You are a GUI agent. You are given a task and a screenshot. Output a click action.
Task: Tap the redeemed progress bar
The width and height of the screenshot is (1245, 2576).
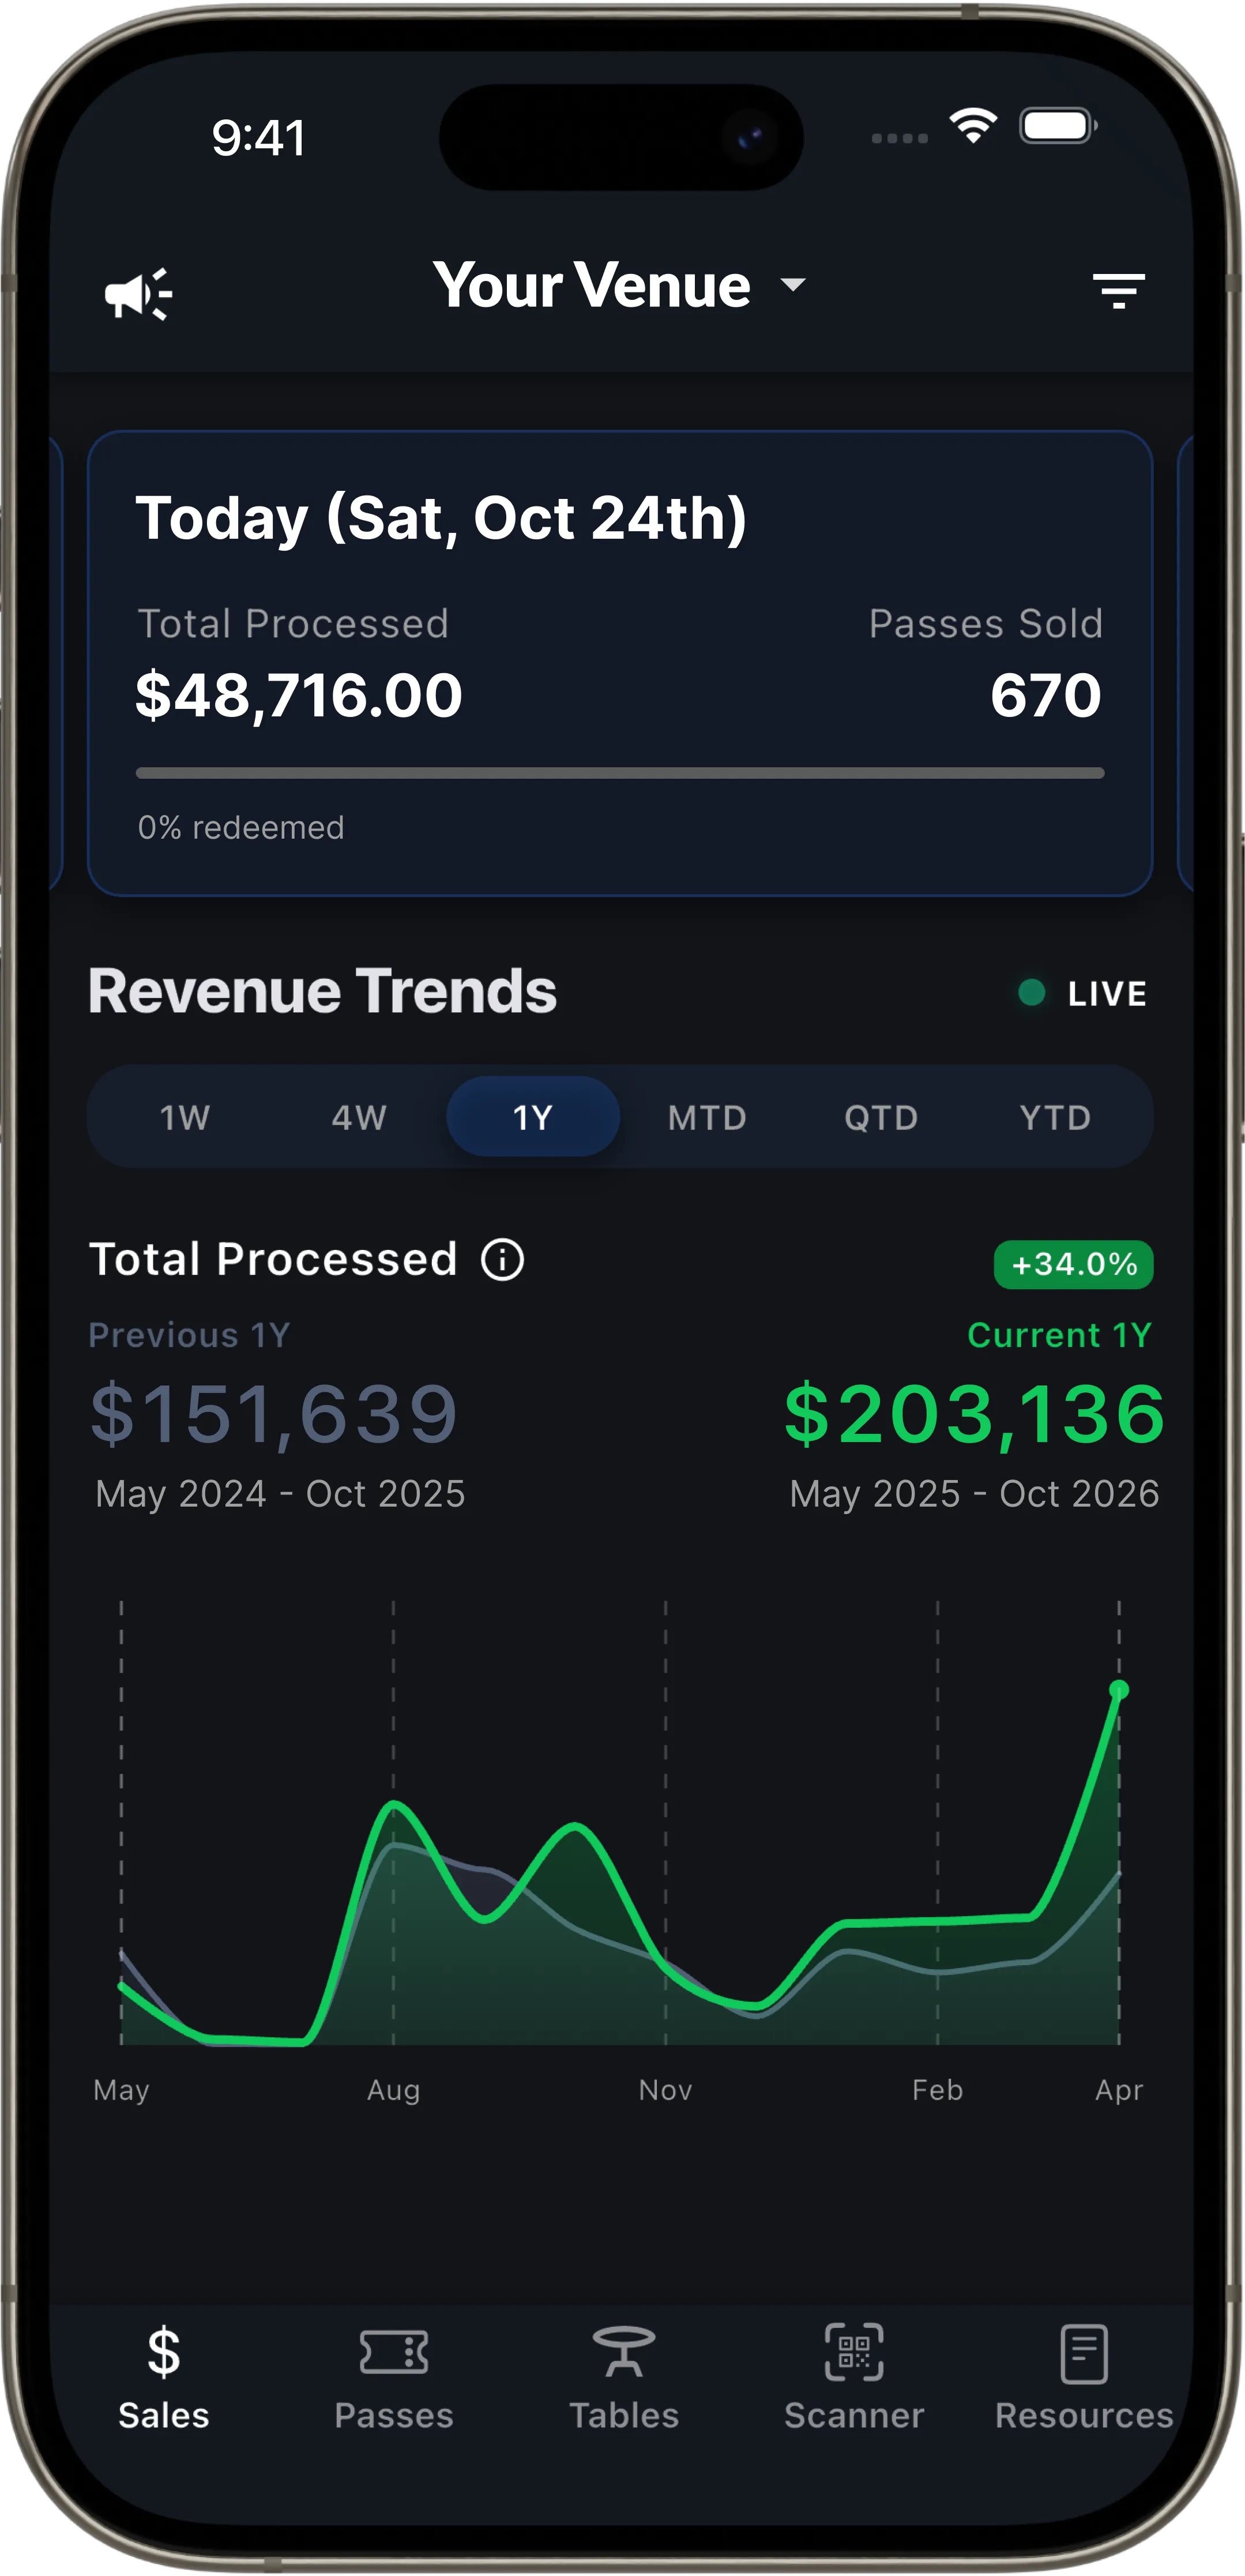(x=620, y=773)
